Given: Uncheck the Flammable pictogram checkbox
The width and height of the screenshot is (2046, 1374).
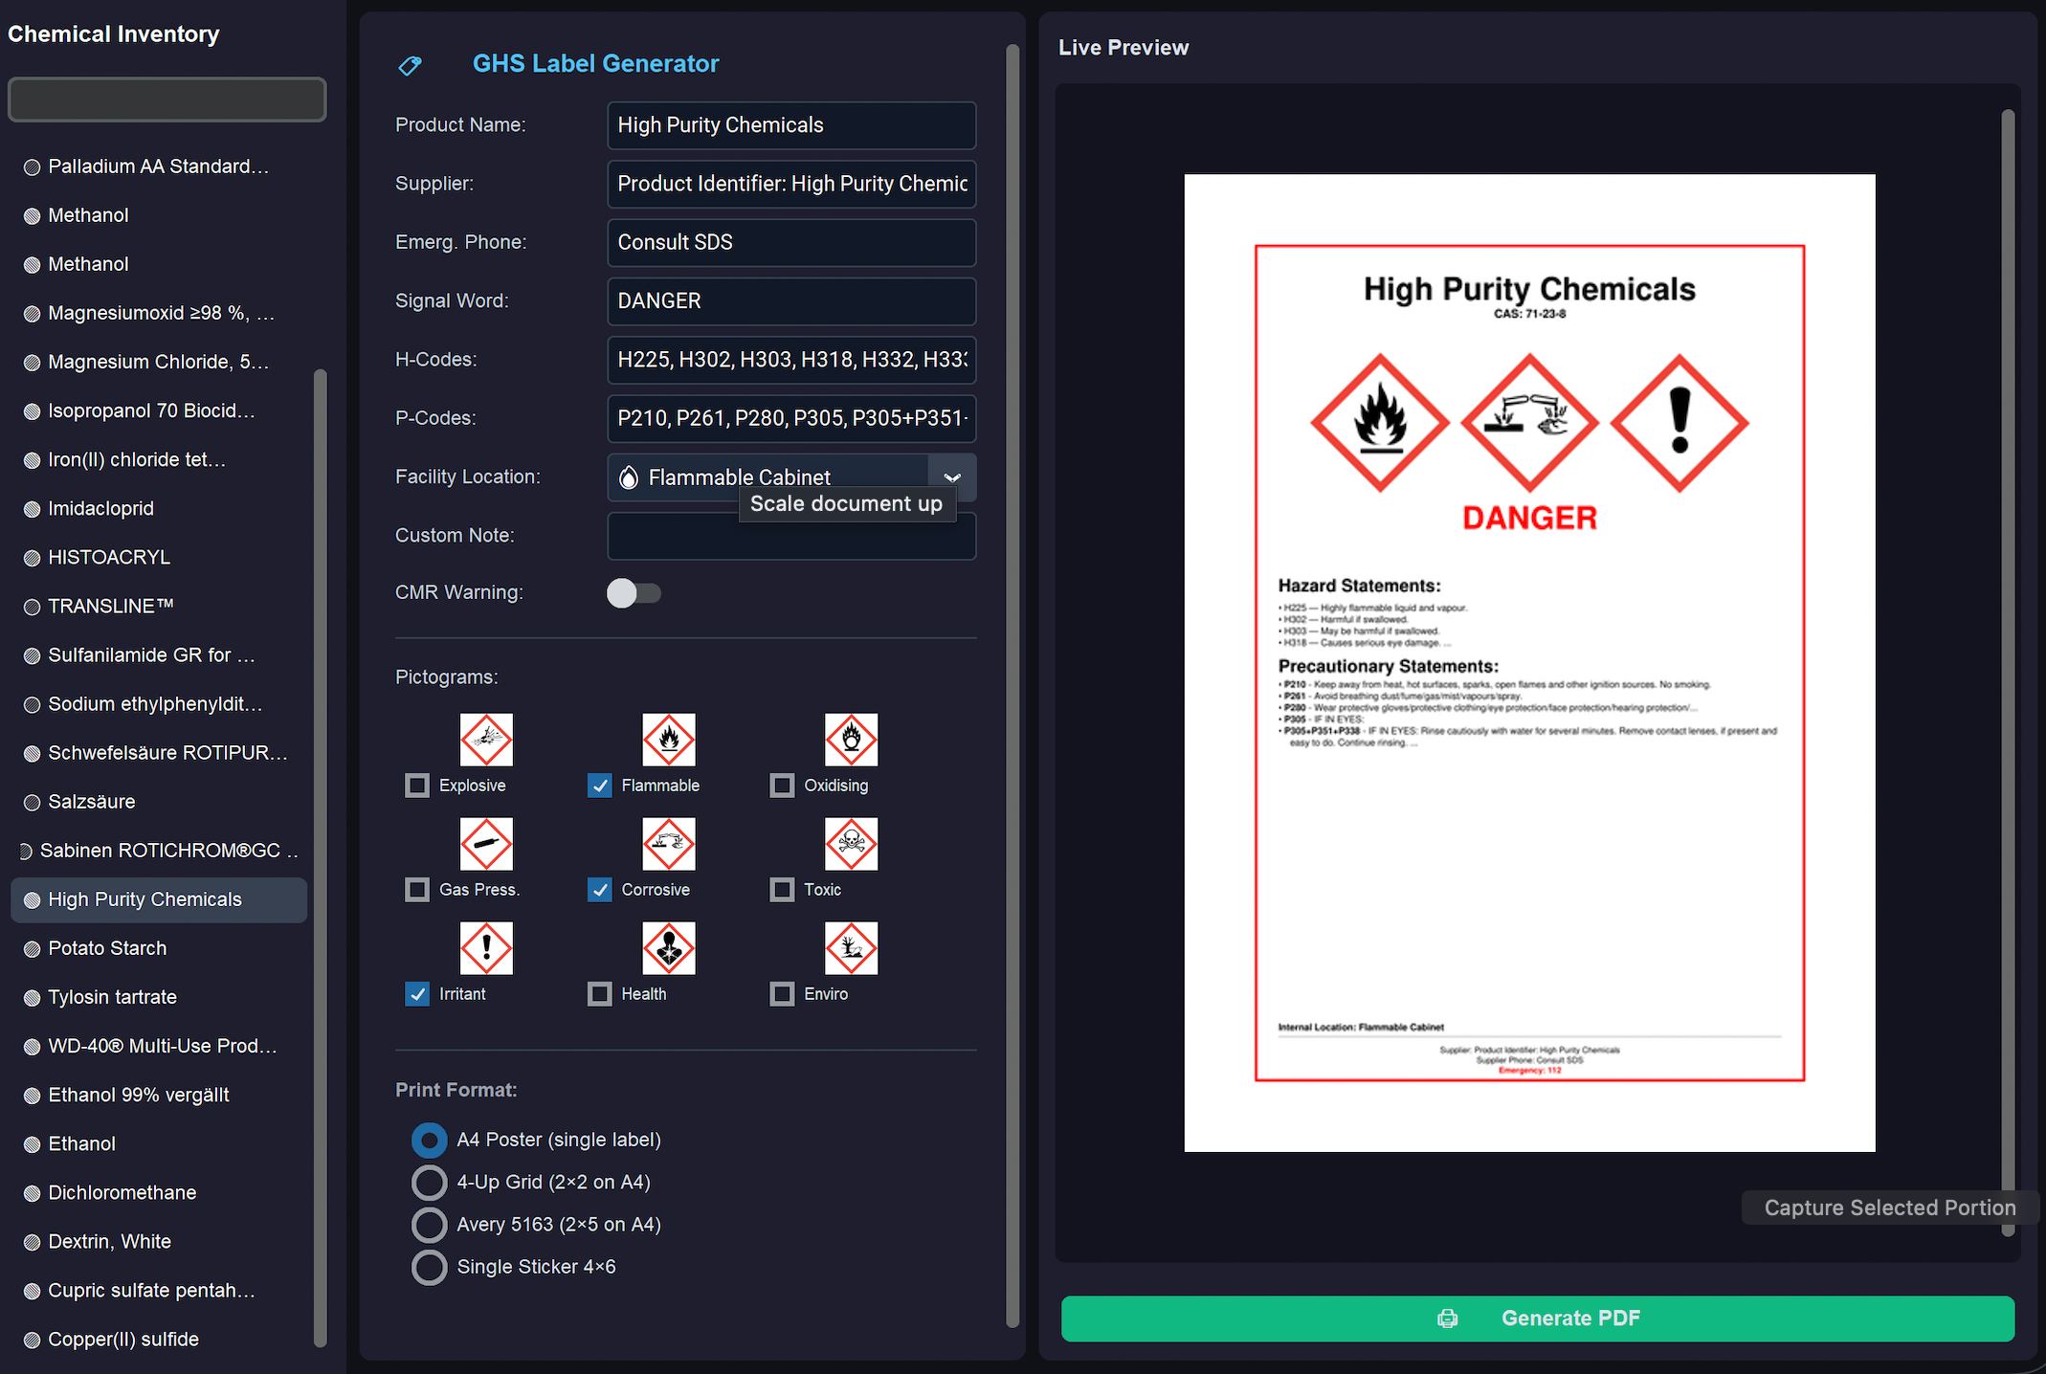Looking at the screenshot, I should click(x=600, y=785).
